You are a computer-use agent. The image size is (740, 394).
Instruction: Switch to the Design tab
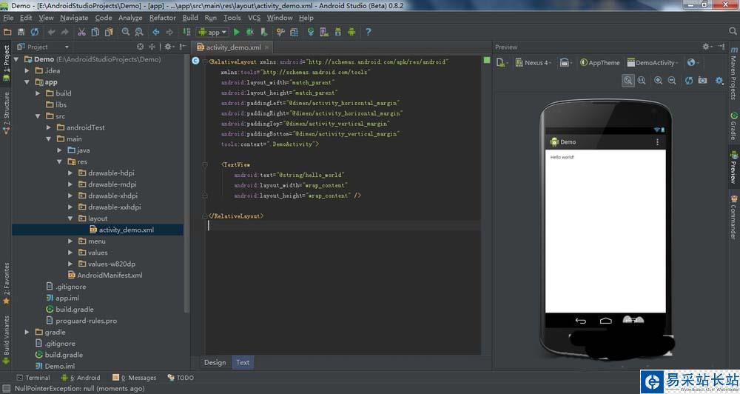pos(215,362)
